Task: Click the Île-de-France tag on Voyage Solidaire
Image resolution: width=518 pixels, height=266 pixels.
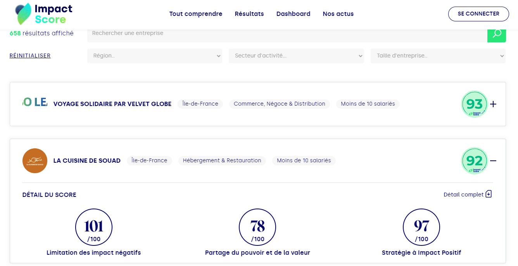Action: [200, 104]
